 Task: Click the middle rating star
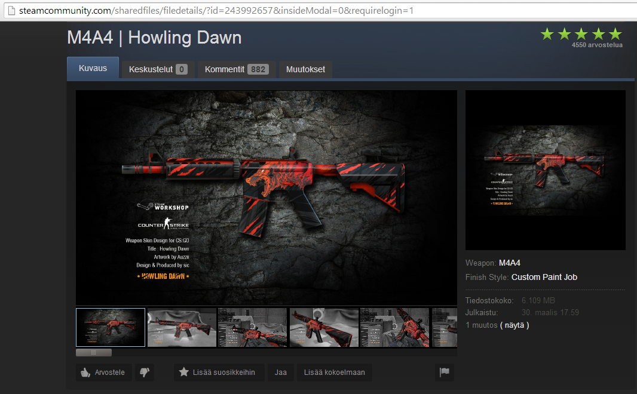[580, 34]
